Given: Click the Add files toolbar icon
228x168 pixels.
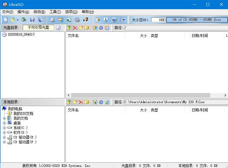Looking at the screenshot, I should click(98, 20).
